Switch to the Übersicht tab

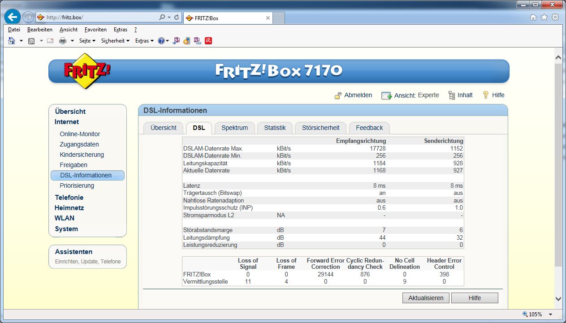point(164,128)
